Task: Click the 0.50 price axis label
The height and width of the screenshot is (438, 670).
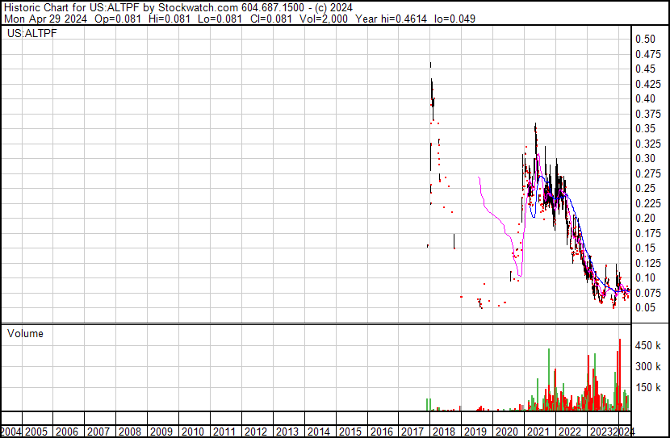Action: click(x=645, y=39)
